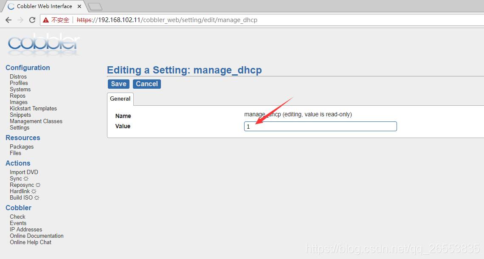This screenshot has width=484, height=259.
Task: Click the Cobbler logo
Action: point(44,45)
